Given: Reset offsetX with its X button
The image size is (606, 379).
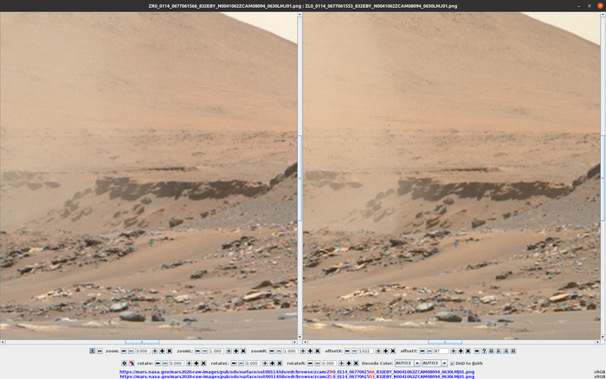Looking at the screenshot, I should (393, 351).
